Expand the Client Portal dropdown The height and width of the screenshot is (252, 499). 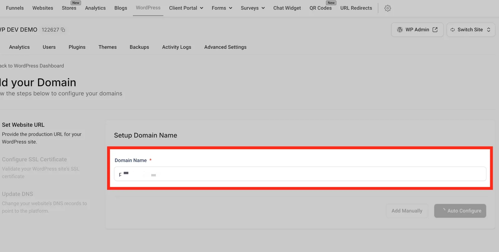click(201, 8)
